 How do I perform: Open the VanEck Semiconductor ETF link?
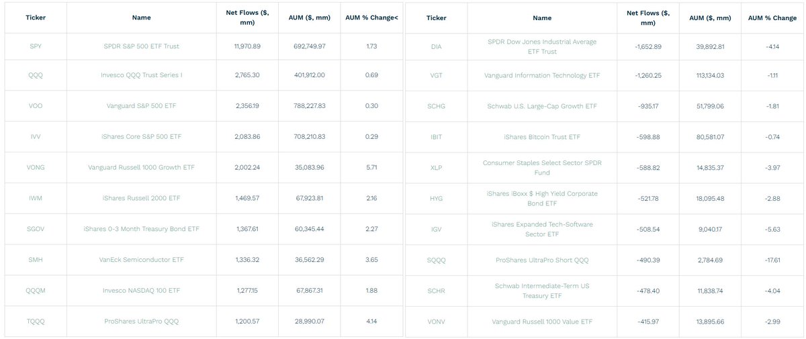coord(142,259)
